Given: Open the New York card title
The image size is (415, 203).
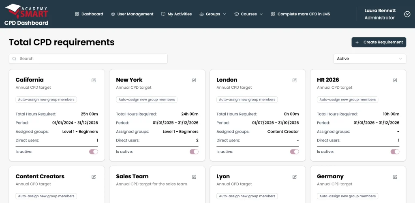Looking at the screenshot, I should point(129,80).
